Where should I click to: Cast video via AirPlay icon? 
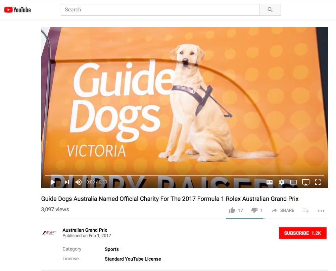pyautogui.click(x=305, y=182)
